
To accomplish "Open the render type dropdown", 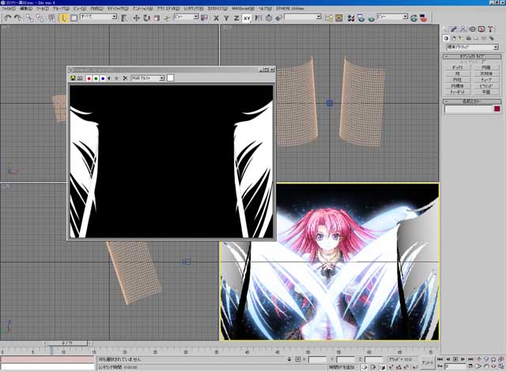I will [392, 17].
